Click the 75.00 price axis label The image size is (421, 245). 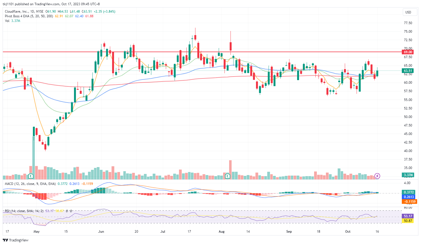click(408, 32)
